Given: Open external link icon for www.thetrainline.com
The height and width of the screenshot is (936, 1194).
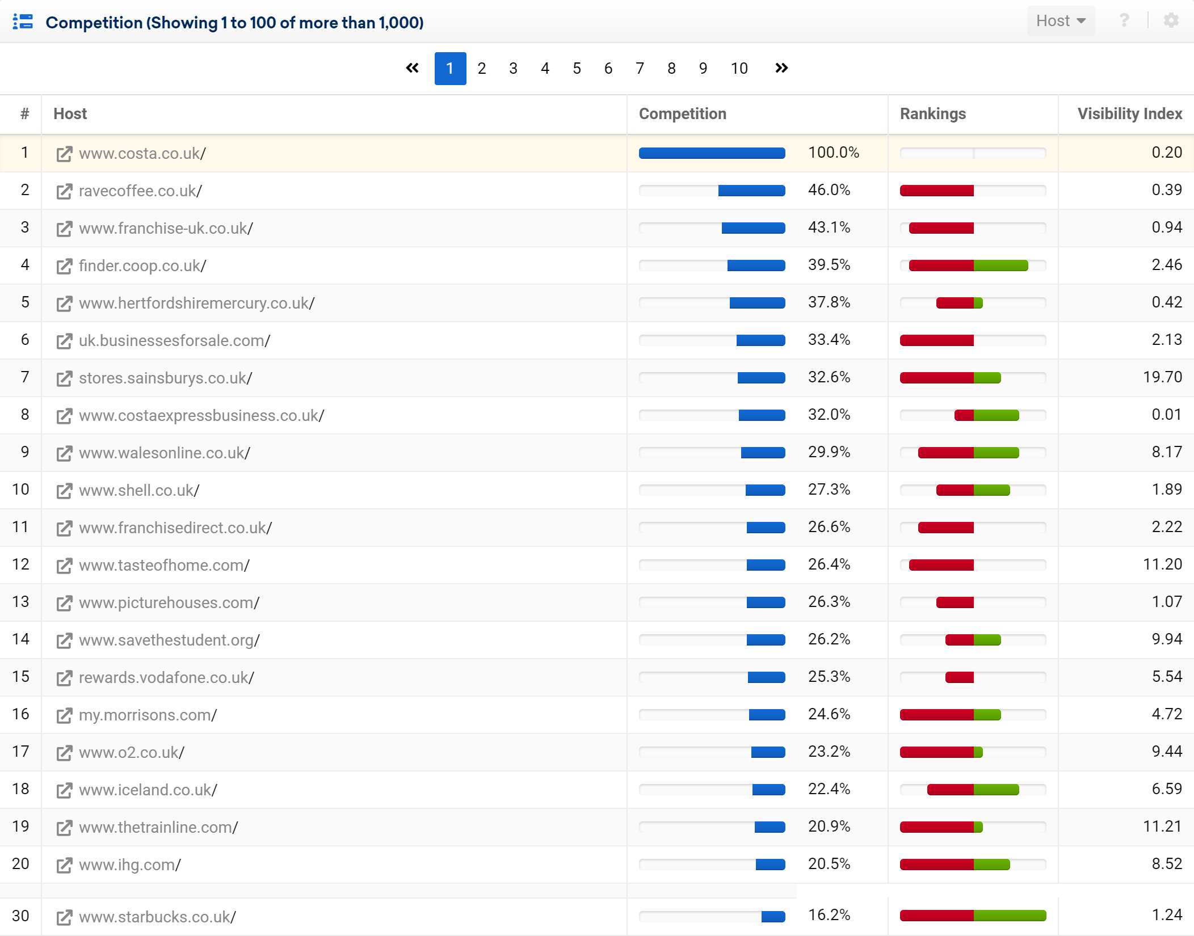Looking at the screenshot, I should point(65,828).
